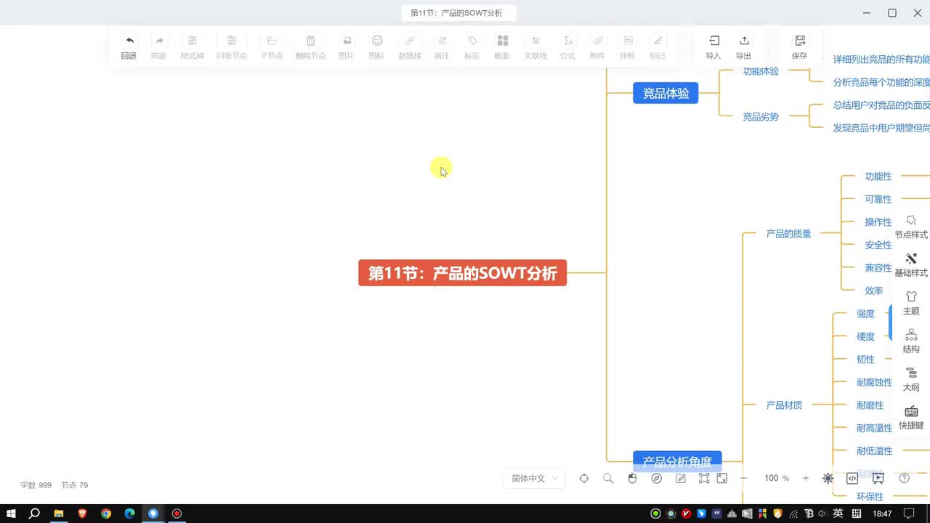Save the mind map with 保存
The width and height of the screenshot is (930, 523).
pyautogui.click(x=800, y=46)
